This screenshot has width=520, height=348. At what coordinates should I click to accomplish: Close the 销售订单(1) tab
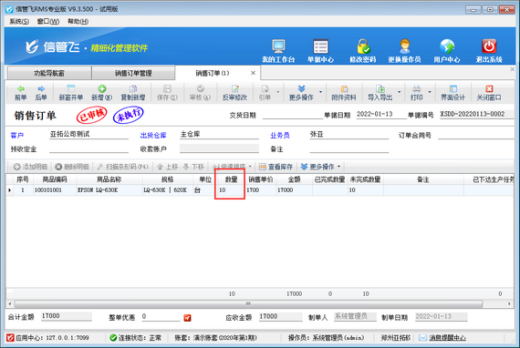253,73
